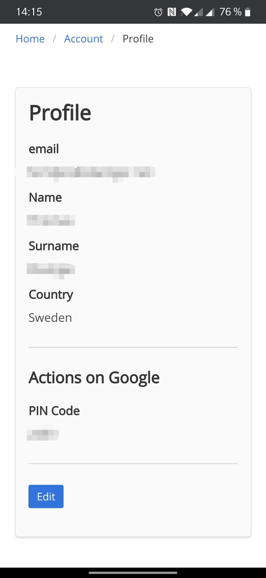Tap the 14:15 clock in status bar
The width and height of the screenshot is (266, 578).
click(29, 12)
